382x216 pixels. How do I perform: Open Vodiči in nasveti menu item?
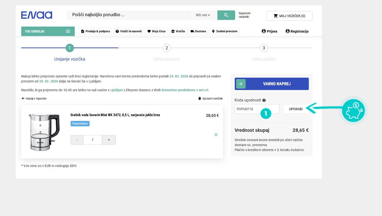click(x=128, y=31)
